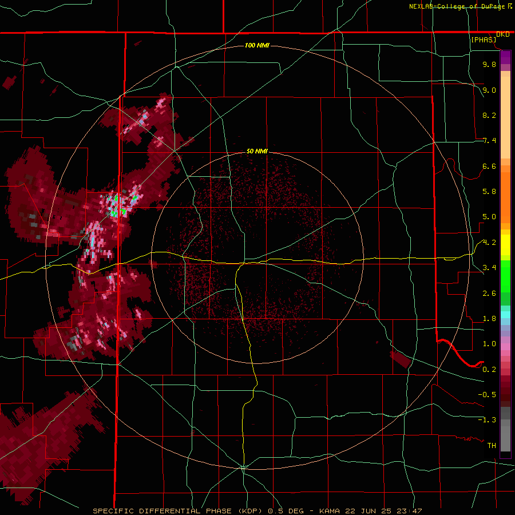Screen dimensions: 515x515
Task: Click the orange segment of the color bar
Action: [x=505, y=194]
